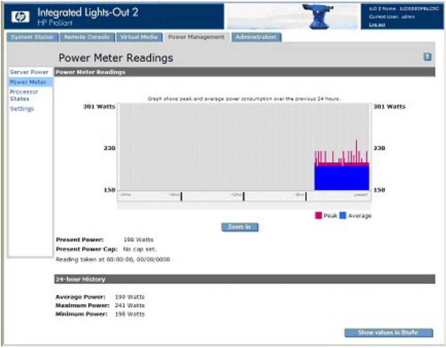
Task: Click the left 301 Watts axis label
Action: pos(99,106)
